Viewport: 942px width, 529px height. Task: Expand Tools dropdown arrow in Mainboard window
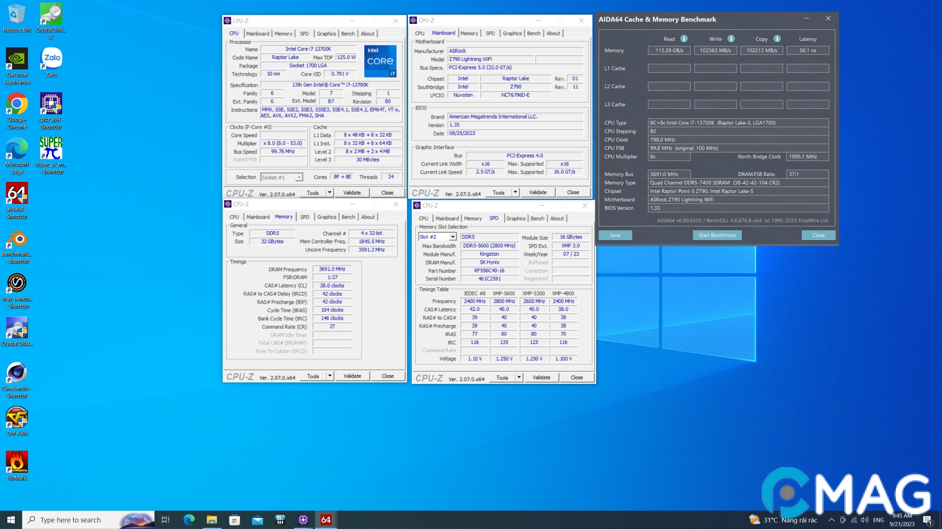point(515,192)
